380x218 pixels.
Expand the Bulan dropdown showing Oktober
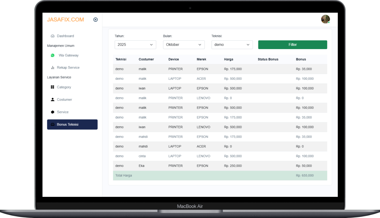tap(184, 45)
